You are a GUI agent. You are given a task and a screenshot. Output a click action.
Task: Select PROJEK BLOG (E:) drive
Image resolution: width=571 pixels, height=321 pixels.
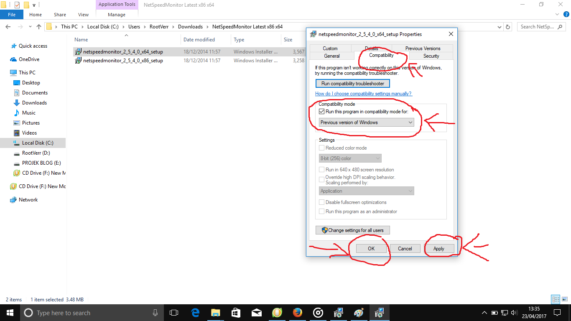click(x=41, y=163)
